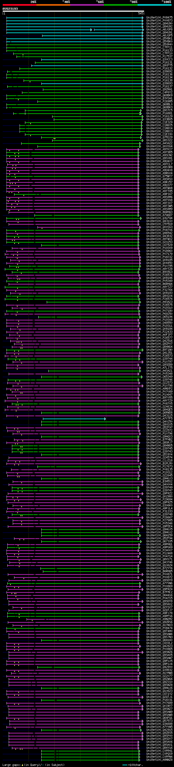The image size is (174, 767).
Task: Select the UniRef100_B1PLM0 label
Action: (159, 464)
